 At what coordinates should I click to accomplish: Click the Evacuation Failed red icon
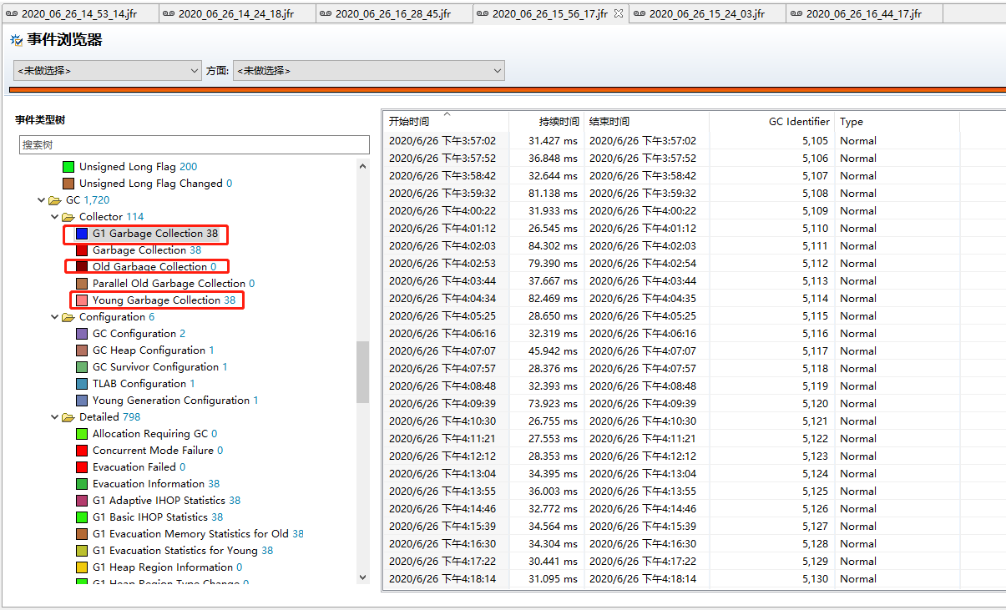(82, 467)
